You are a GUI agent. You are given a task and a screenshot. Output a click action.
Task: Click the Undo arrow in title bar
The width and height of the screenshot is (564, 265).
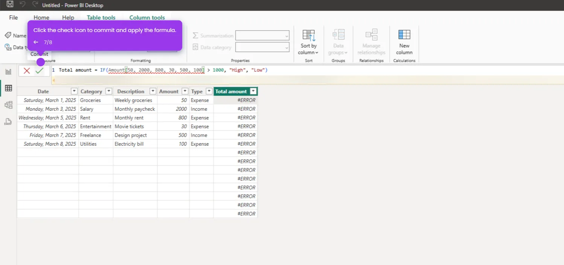coord(23,5)
